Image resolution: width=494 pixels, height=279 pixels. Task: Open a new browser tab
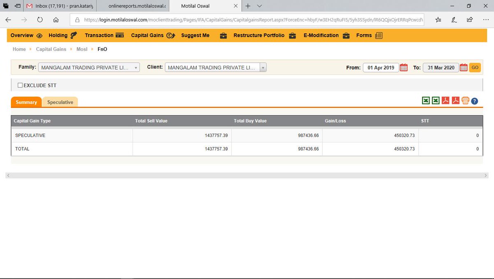248,6
